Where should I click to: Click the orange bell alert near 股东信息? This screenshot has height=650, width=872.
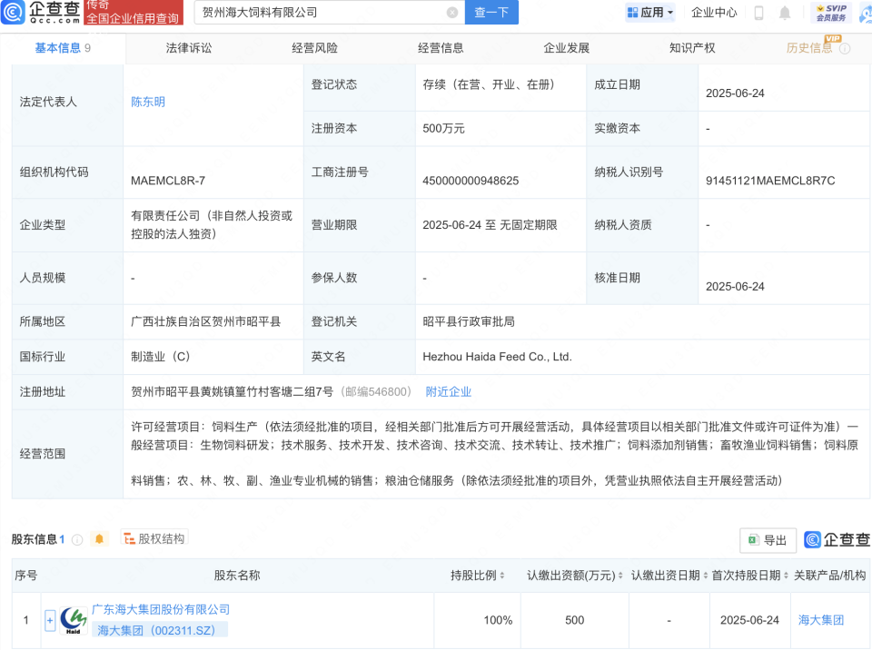tap(99, 539)
